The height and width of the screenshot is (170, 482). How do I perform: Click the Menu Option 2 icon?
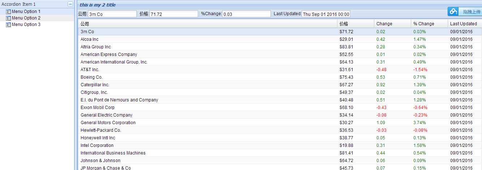[8, 18]
